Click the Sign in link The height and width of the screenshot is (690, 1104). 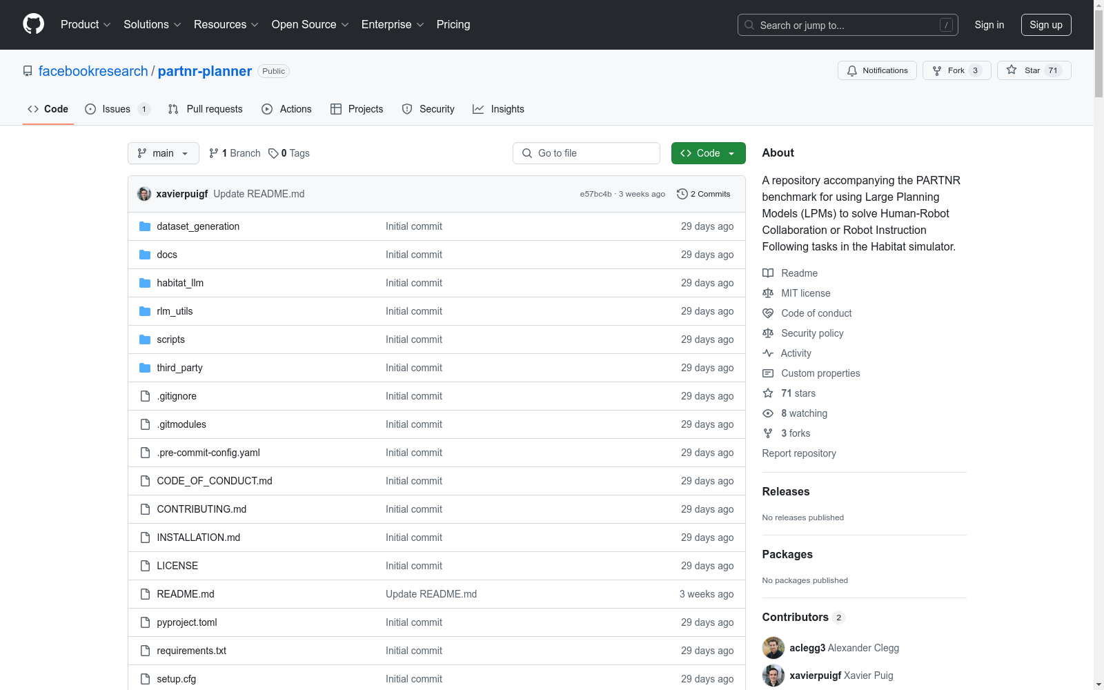989,25
